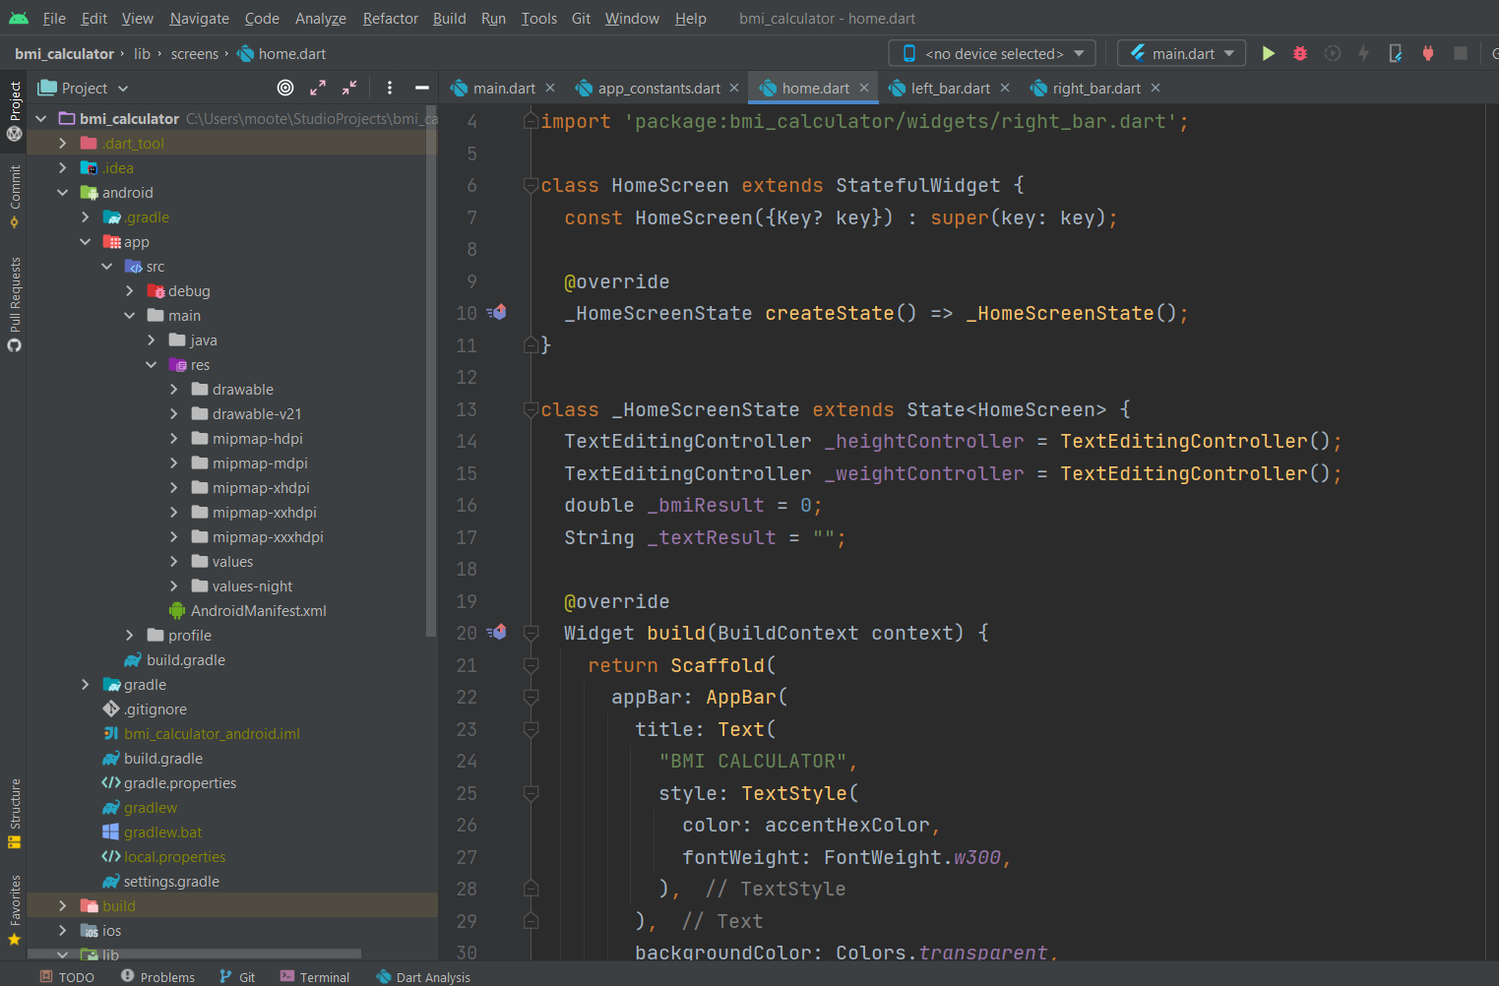Toggle the Structure side panel
The height and width of the screenshot is (986, 1499).
pyautogui.click(x=14, y=814)
